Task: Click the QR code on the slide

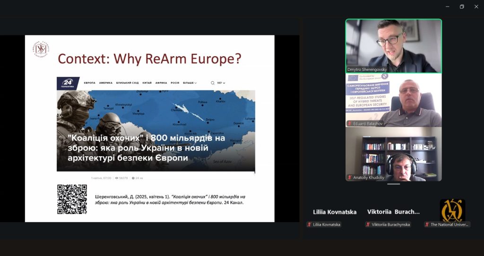Action: 72,199
